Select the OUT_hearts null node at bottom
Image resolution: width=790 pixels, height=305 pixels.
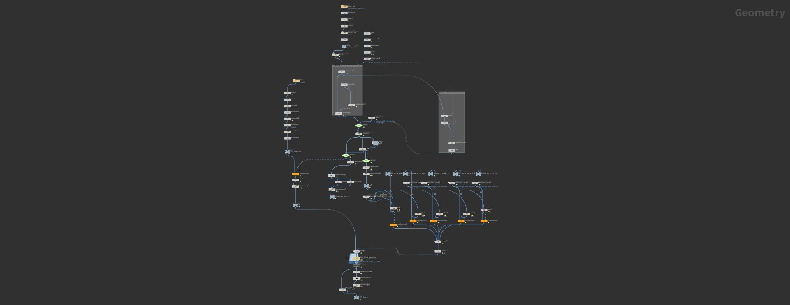pos(356,297)
